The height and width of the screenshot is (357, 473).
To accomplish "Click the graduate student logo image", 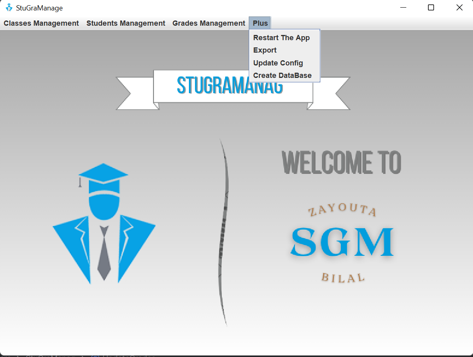I will (104, 223).
